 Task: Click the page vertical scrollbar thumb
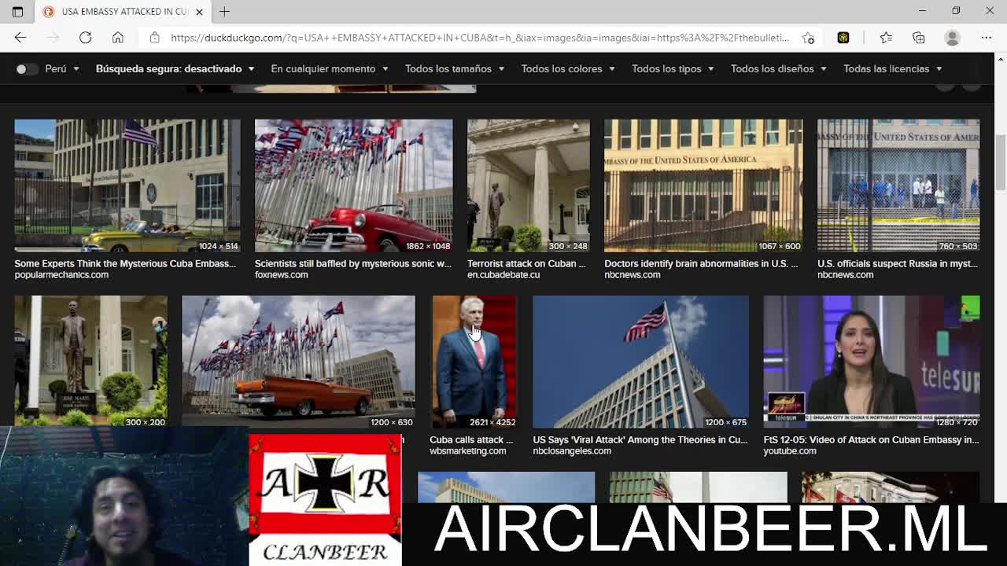pyautogui.click(x=1000, y=162)
